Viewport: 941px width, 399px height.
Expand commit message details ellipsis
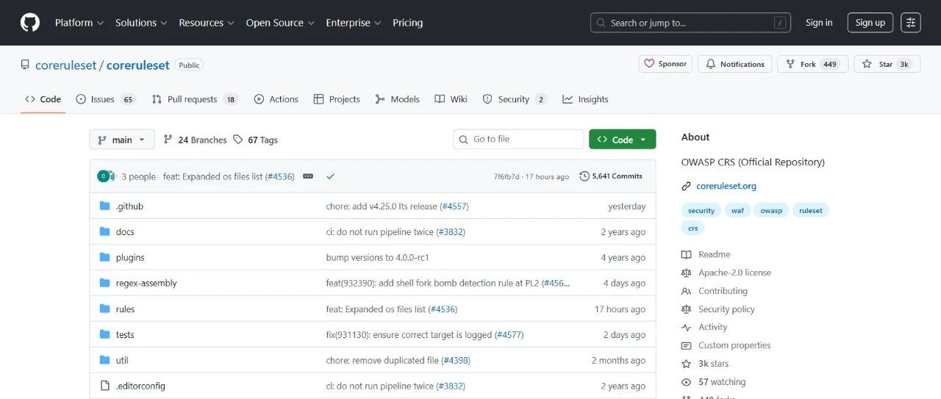pos(308,176)
